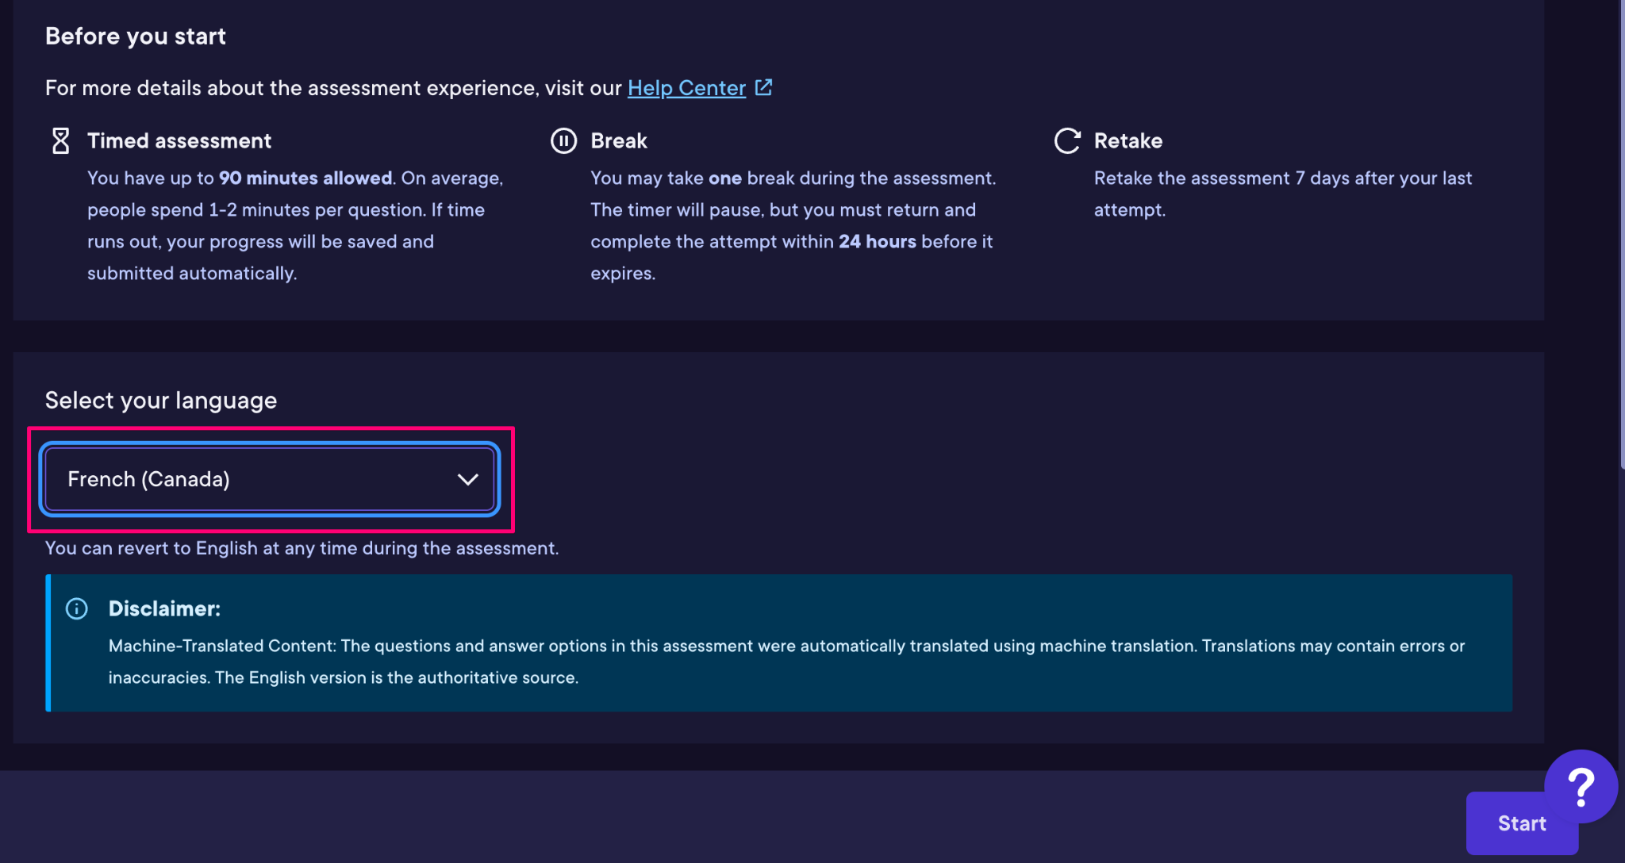Click the Before you start heading
Screen dimensions: 1625x863
point(136,36)
